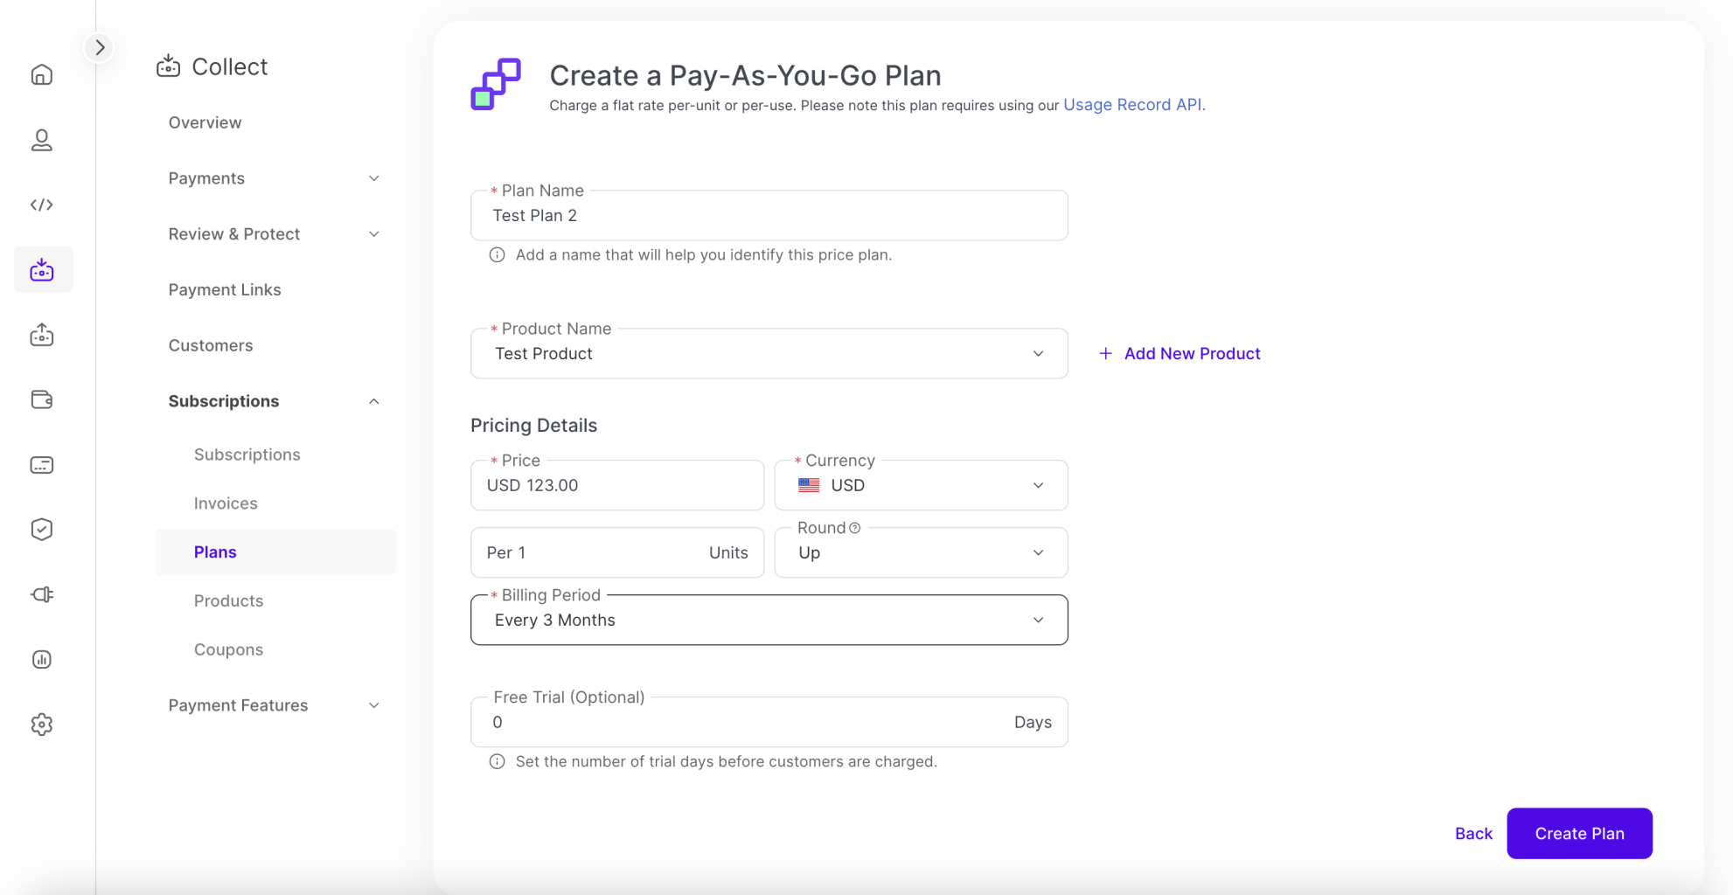Viewport: 1733px width, 895px height.
Task: Click the shield checkmark icon
Action: point(42,530)
